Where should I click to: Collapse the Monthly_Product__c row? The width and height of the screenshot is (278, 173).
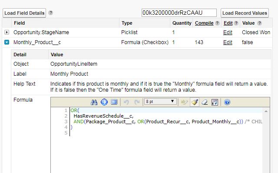(x=7, y=42)
